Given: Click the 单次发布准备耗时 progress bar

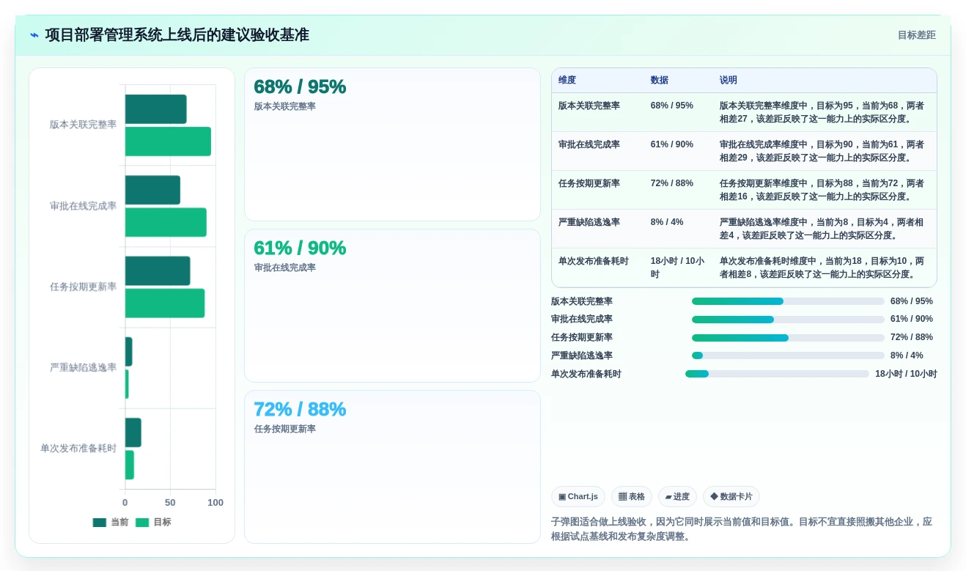Looking at the screenshot, I should tap(777, 374).
